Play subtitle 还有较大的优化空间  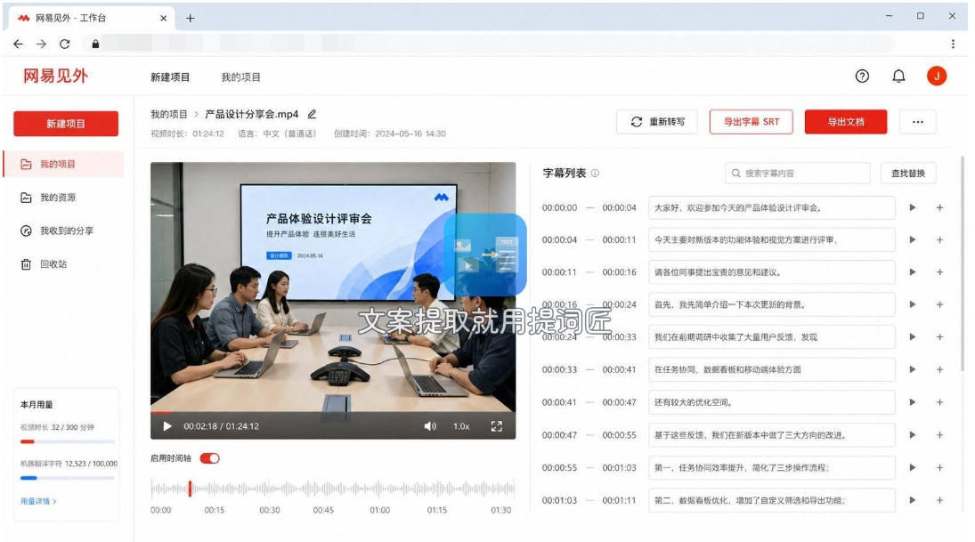912,402
